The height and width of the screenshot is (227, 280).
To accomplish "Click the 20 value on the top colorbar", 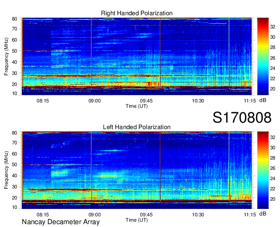I will click(x=273, y=89).
